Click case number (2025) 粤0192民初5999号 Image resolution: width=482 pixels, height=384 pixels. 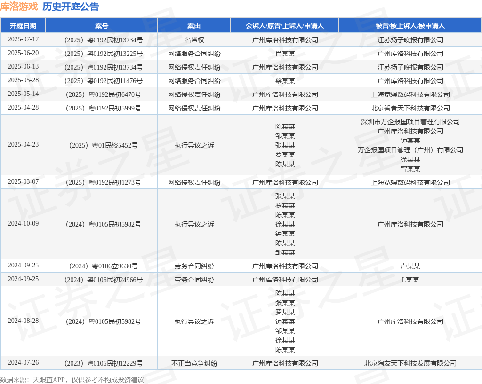pyautogui.click(x=103, y=108)
